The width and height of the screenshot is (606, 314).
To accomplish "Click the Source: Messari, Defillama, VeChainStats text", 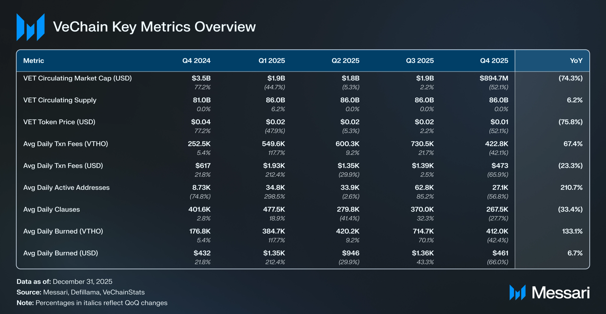I will click(81, 292).
